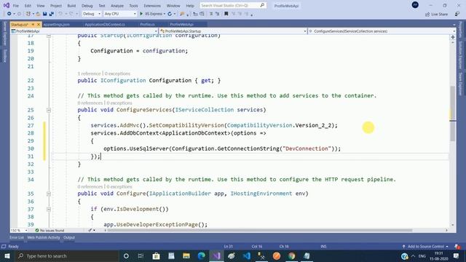
Task: Click the Windows Start button
Action: point(7,255)
